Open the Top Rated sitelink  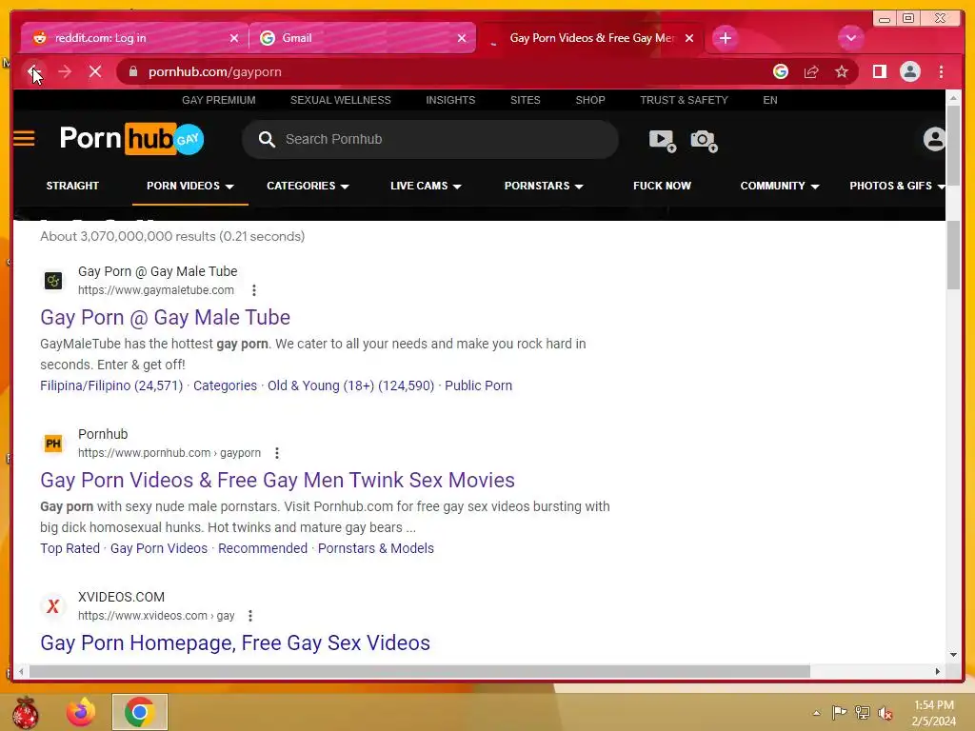tap(70, 548)
